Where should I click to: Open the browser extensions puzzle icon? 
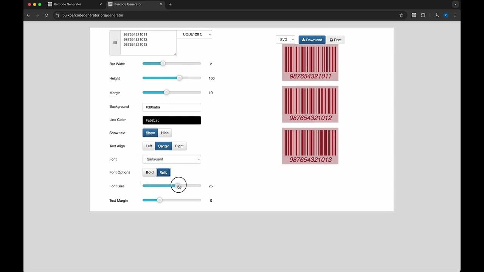(423, 15)
